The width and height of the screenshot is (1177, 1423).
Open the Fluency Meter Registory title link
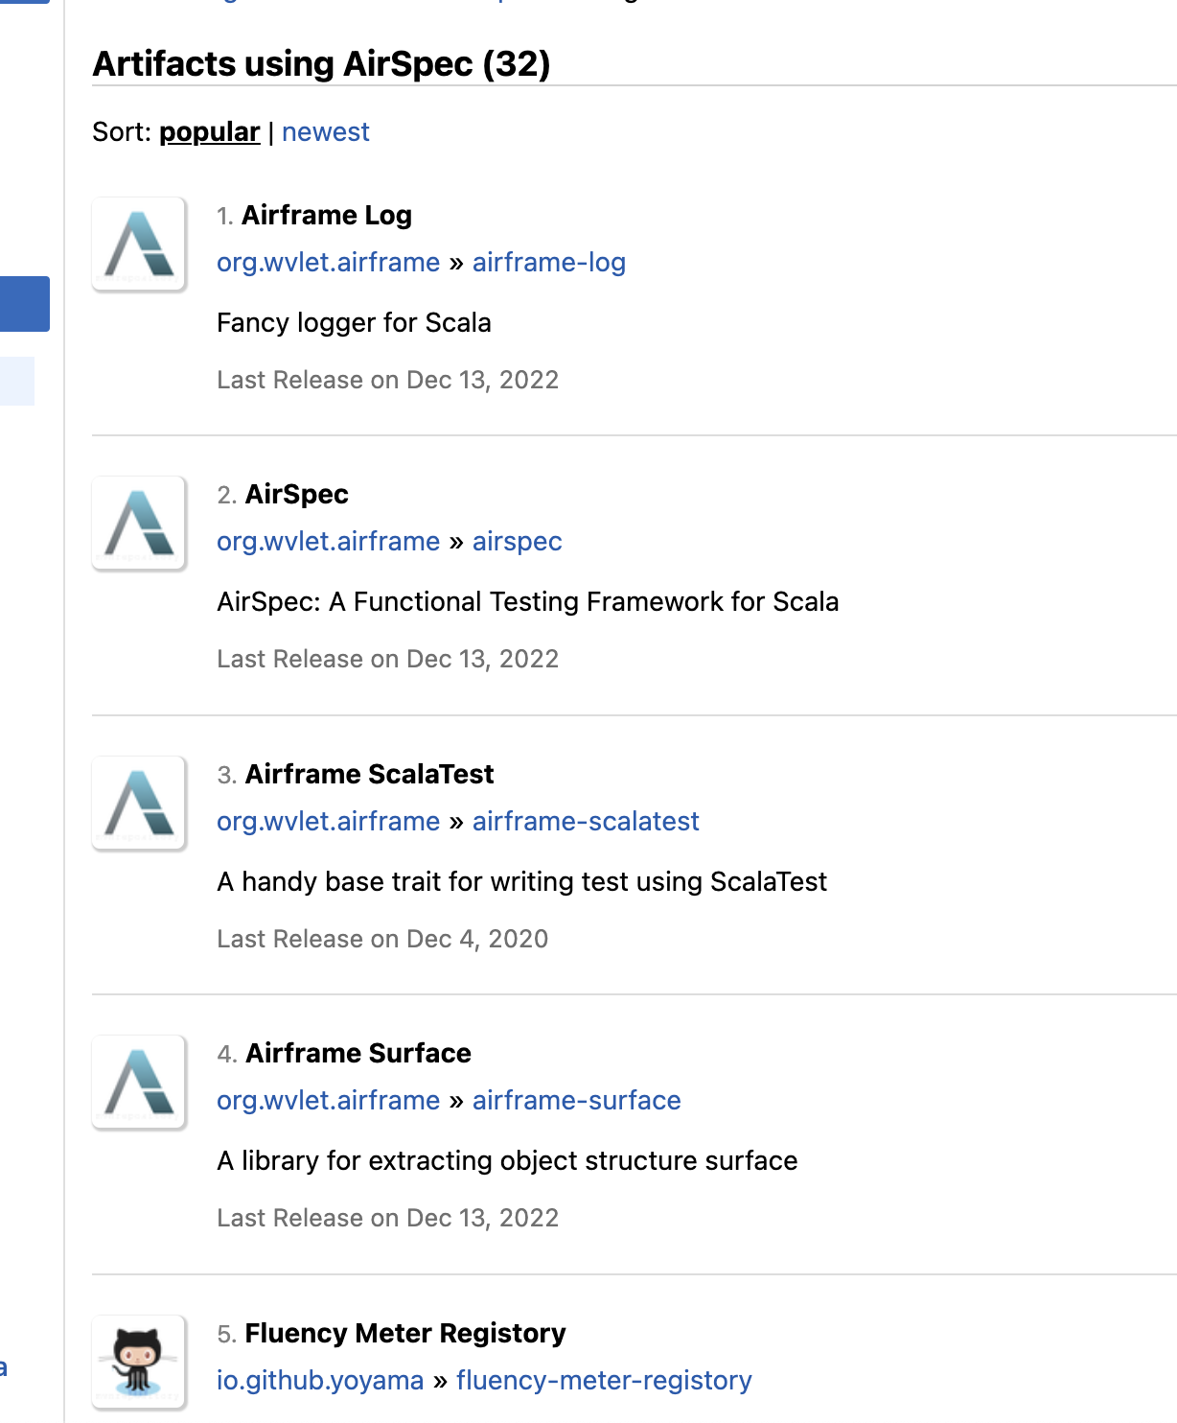point(405,1333)
